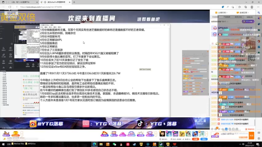262x147 pixels.
Task: Open the 心愿盲盒 activity icon
Action: pyautogui.click(x=104, y=134)
